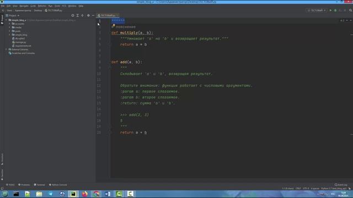The image size is (353, 198).
Task: Open the Code menu
Action: pyautogui.click(x=33, y=6)
